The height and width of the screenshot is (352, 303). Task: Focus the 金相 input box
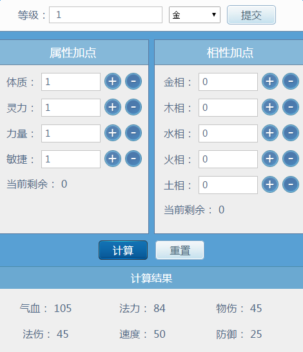click(228, 82)
